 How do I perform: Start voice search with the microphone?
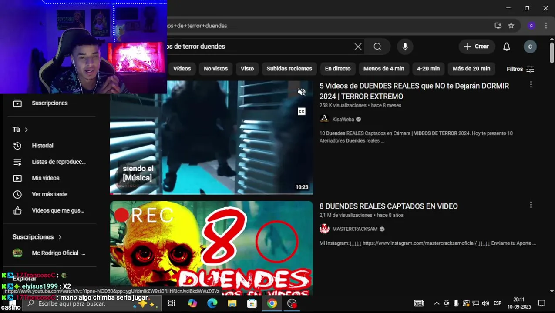405,47
